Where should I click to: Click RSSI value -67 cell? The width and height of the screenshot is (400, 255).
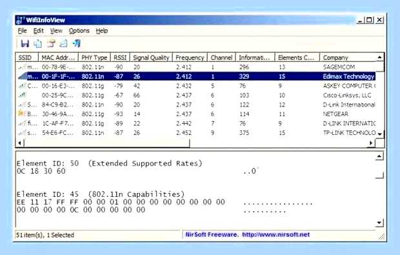tap(119, 95)
